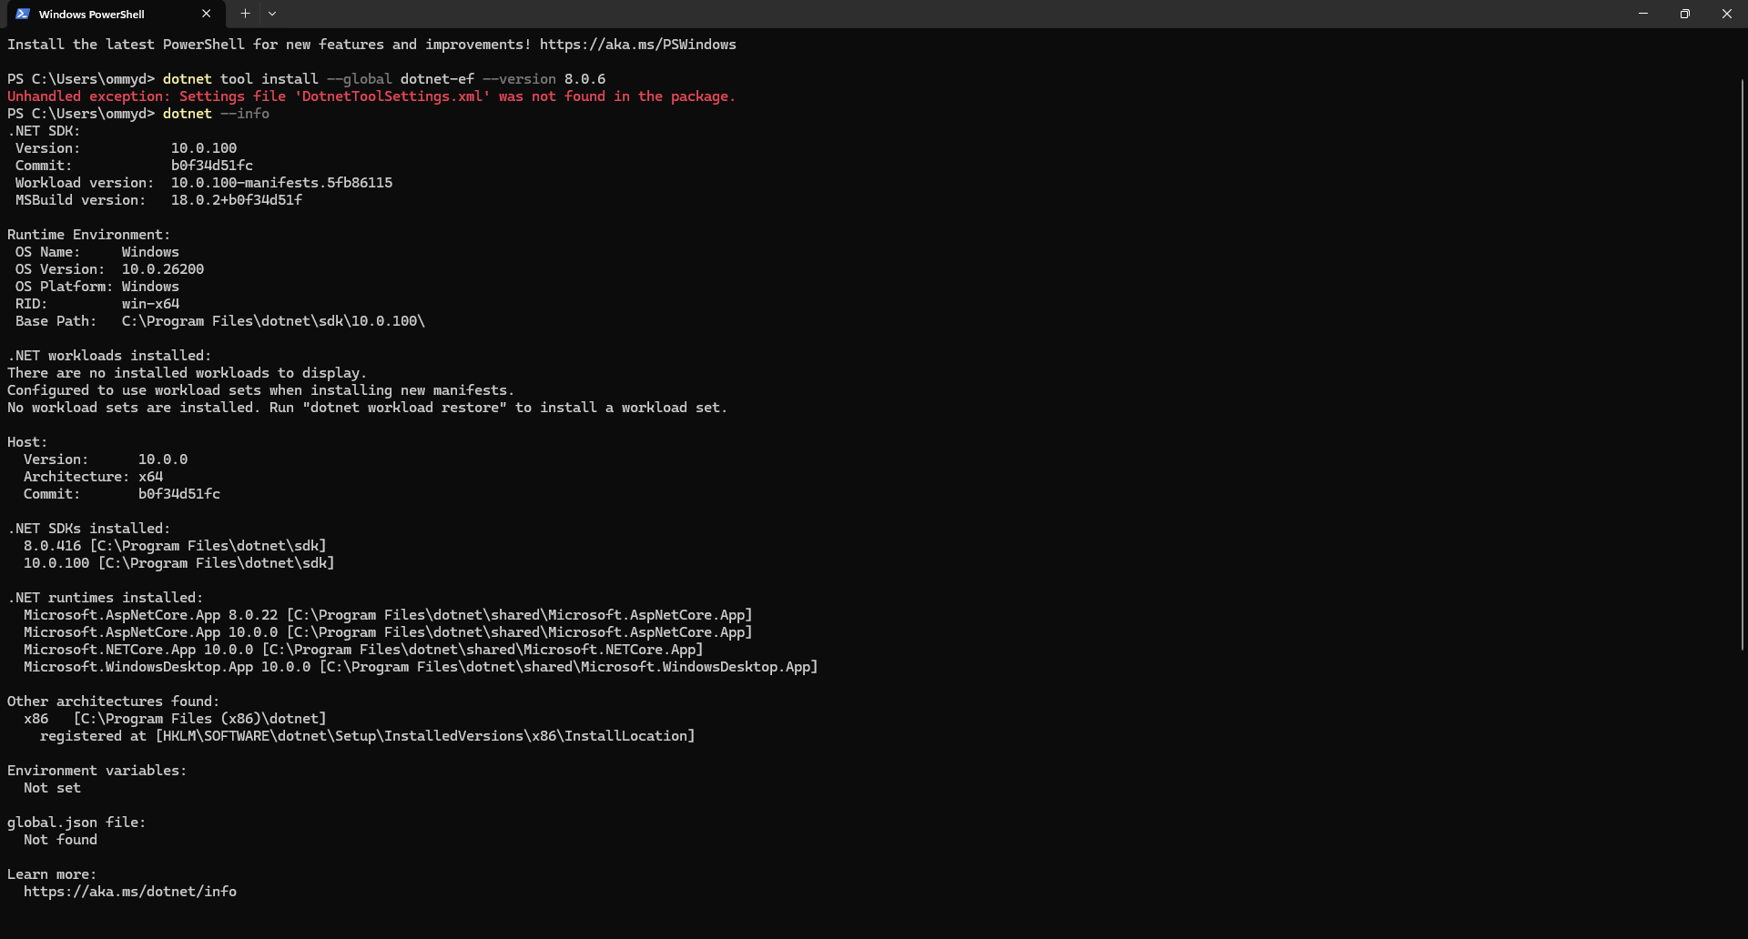1748x939 pixels.
Task: Click the Host Version value 10.0.0
Action: click(163, 459)
